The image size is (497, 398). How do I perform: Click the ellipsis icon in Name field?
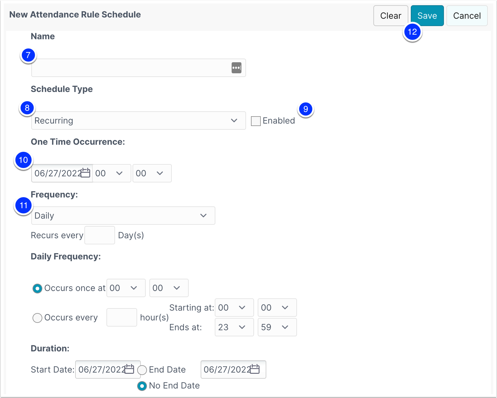[x=236, y=68]
